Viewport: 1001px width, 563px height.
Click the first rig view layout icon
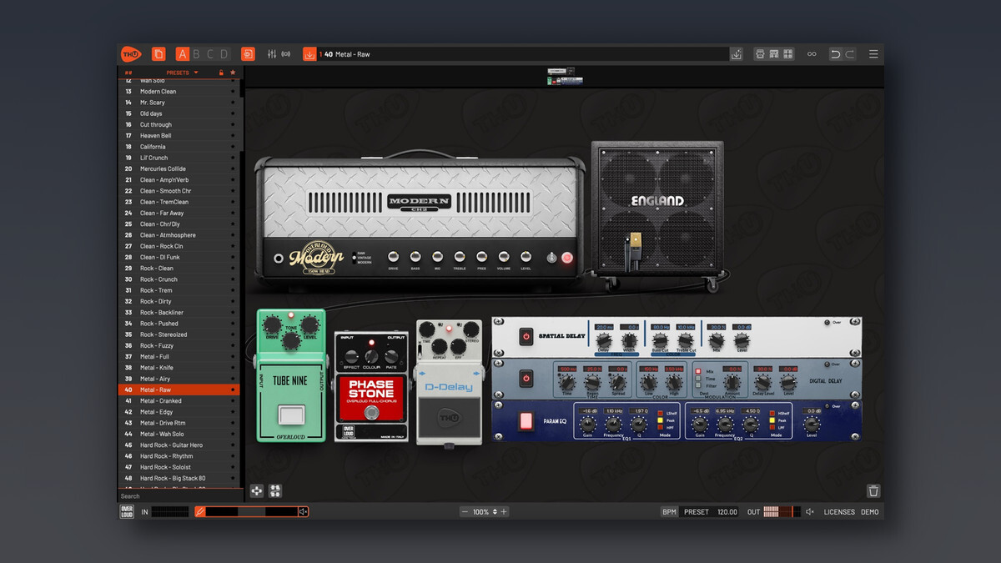(x=760, y=54)
